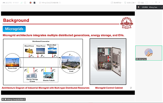Select Xifeng Gao's participant video tile
The image size is (163, 103).
point(149,53)
